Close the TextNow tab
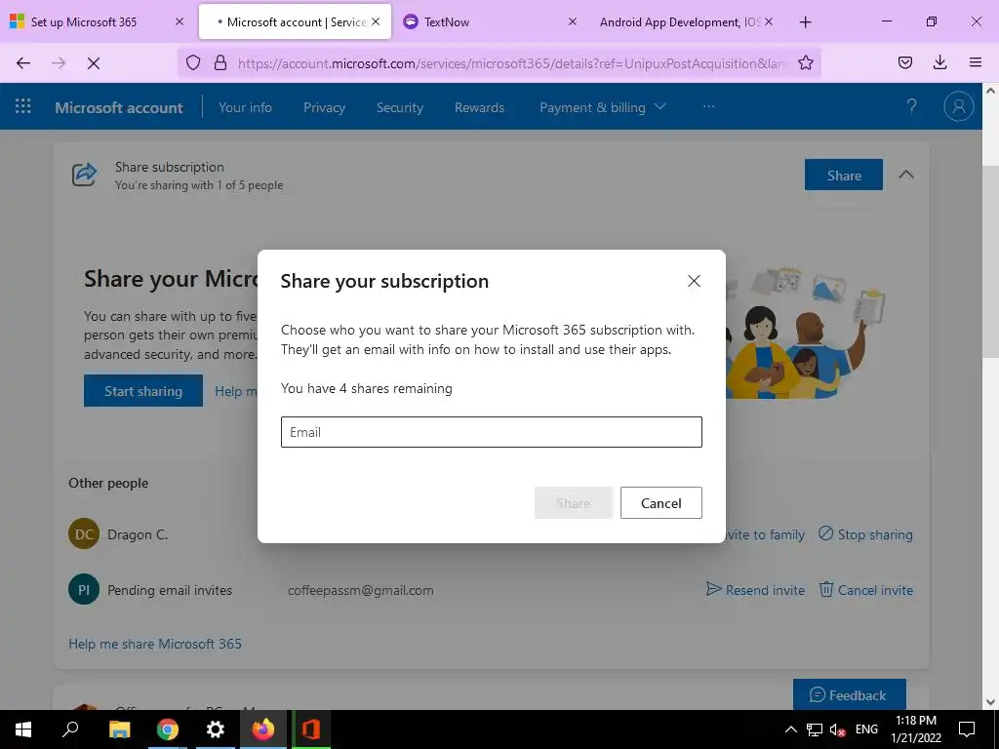Screen dimensions: 999x749 pos(572,21)
